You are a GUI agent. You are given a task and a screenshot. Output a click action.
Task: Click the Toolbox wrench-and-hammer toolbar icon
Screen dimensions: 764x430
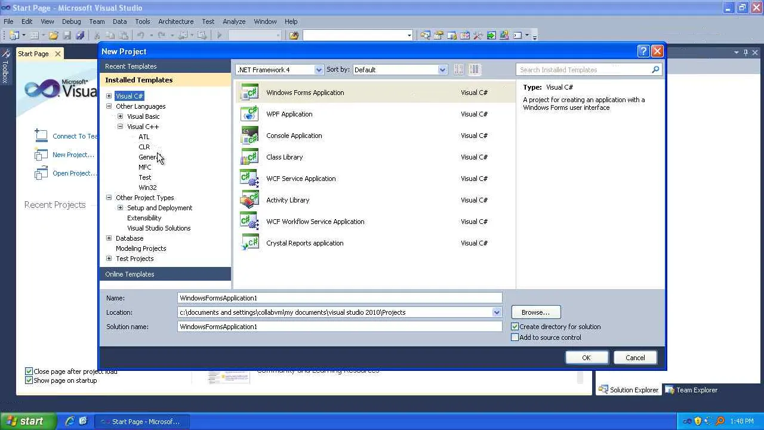(x=478, y=35)
